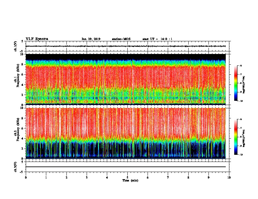Image resolution: width=258 pixels, height=199 pixels.
Task: Click time axis tick label "2"
Action: [x=66, y=178]
